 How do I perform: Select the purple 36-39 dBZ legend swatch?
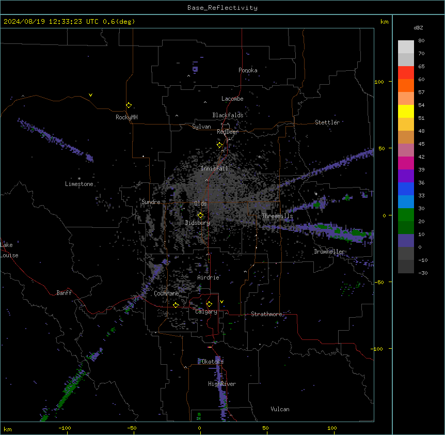[406, 176]
